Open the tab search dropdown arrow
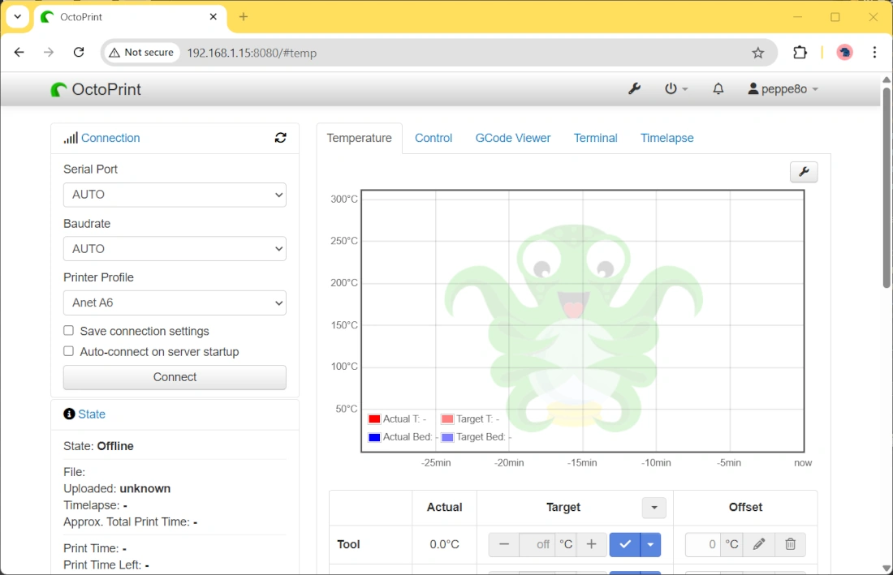The height and width of the screenshot is (575, 893). (18, 16)
